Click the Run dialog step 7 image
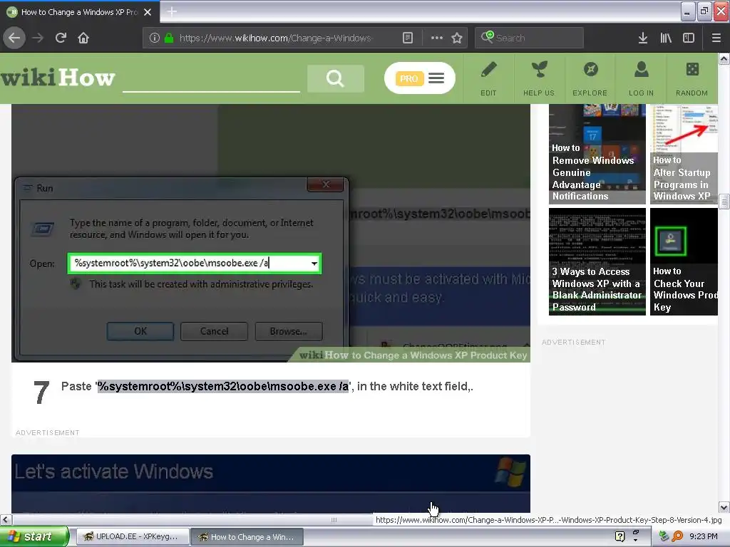The width and height of the screenshot is (730, 547). tap(270, 233)
